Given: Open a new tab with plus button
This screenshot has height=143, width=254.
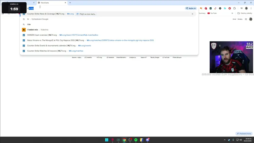Looking at the screenshot, I should (x=70, y=3).
